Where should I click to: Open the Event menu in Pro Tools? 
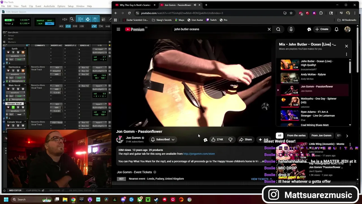click(x=38, y=6)
